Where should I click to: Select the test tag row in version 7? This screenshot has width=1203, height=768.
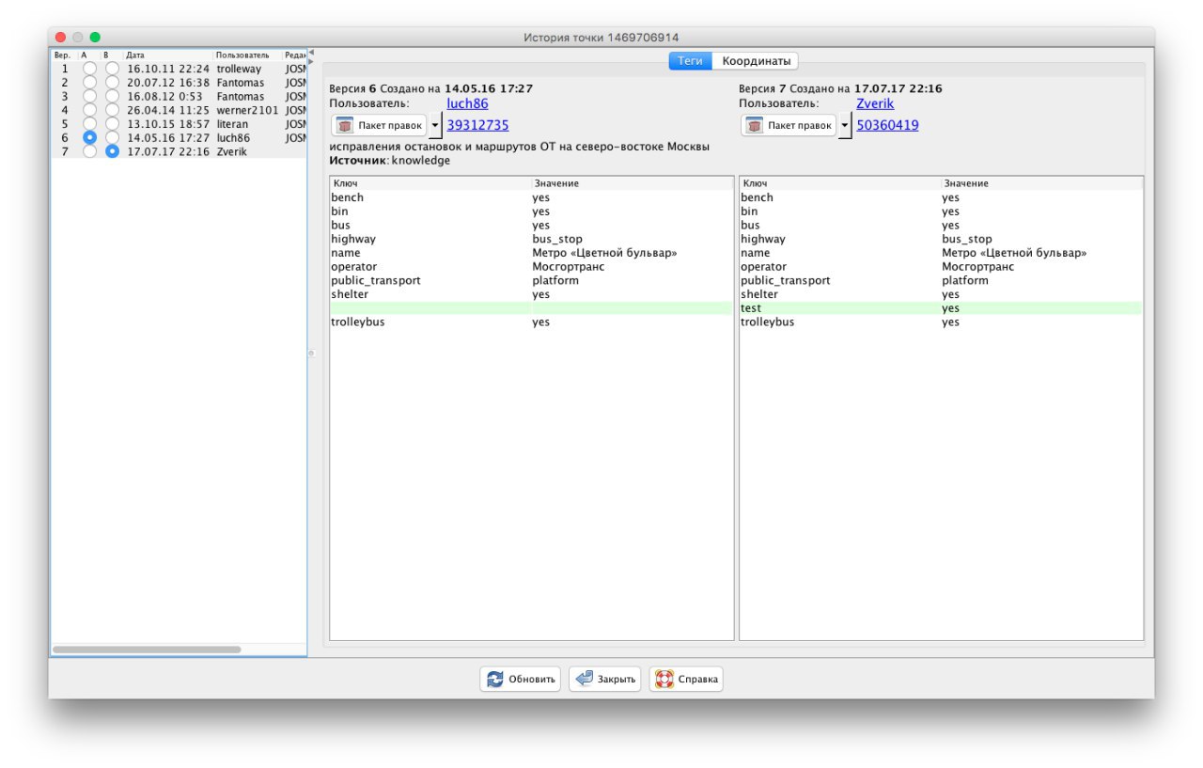pyautogui.click(x=940, y=308)
